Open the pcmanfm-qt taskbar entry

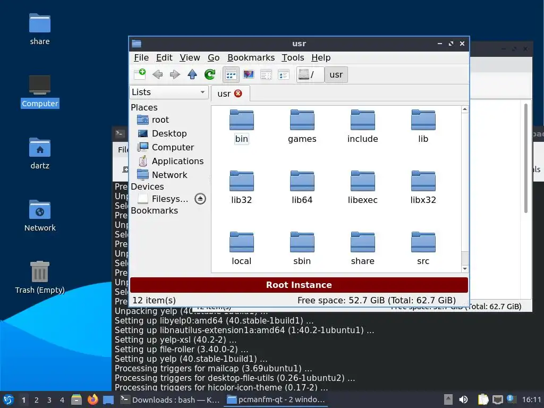pos(276,399)
